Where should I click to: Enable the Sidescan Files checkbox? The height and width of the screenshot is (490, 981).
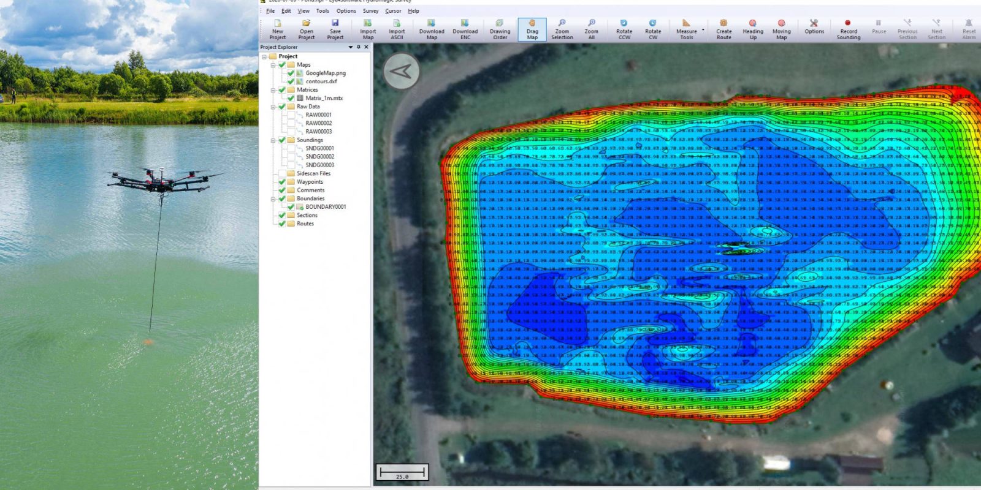coord(282,173)
